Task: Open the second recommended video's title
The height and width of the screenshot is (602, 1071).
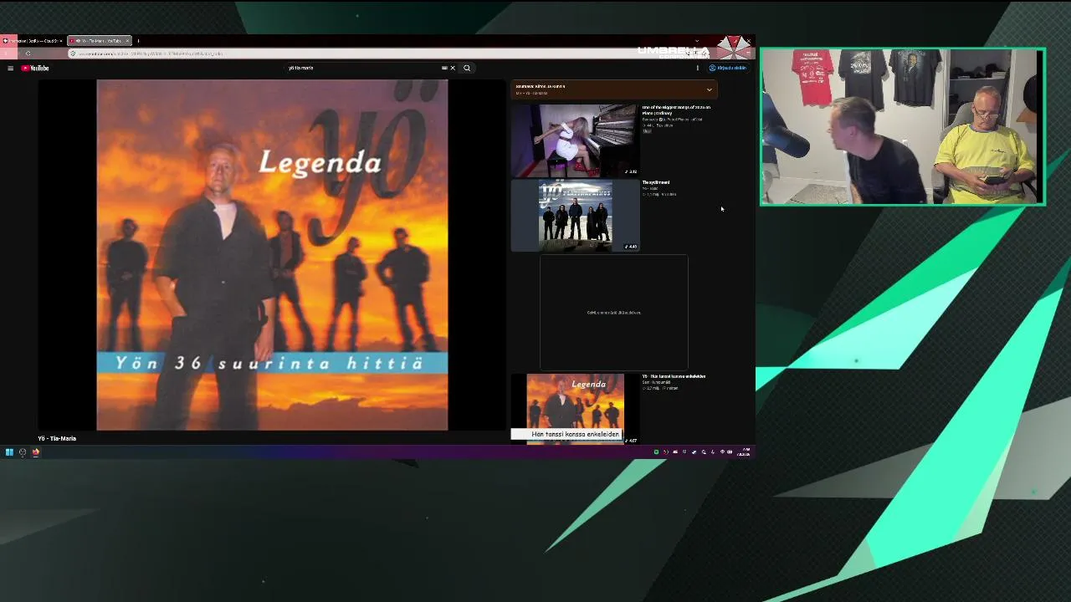Action: pos(656,182)
